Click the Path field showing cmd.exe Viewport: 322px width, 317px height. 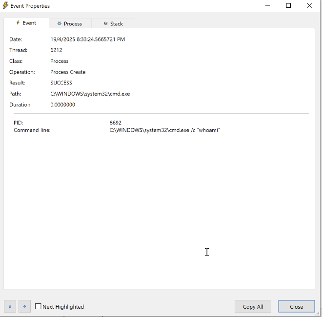pos(90,94)
